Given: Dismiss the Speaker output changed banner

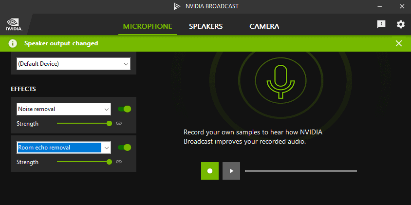Looking at the screenshot, I should point(399,43).
